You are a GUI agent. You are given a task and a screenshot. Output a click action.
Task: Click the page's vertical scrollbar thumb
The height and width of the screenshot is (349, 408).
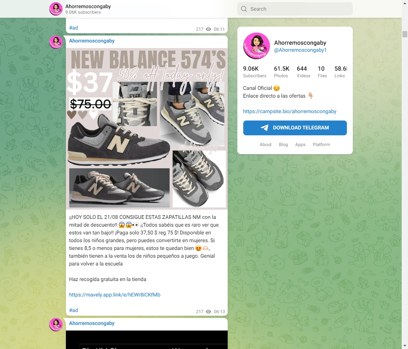[405, 34]
